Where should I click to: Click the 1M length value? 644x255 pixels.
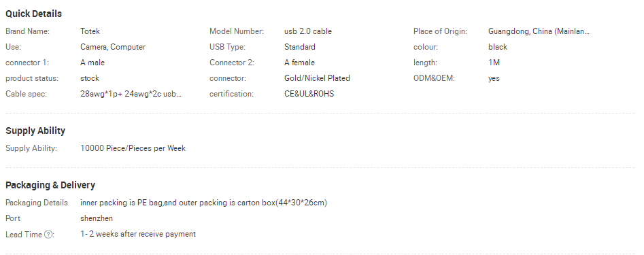pos(494,63)
